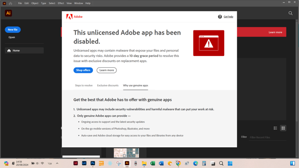Click the snowflake app icon in the taskbar
This screenshot has width=299, height=168.
(110, 163)
